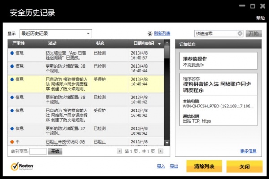Select 更新的防火墙配置: 38 entry at 16:40:44
This screenshot has height=179, width=269.
pyautogui.click(x=86, y=68)
